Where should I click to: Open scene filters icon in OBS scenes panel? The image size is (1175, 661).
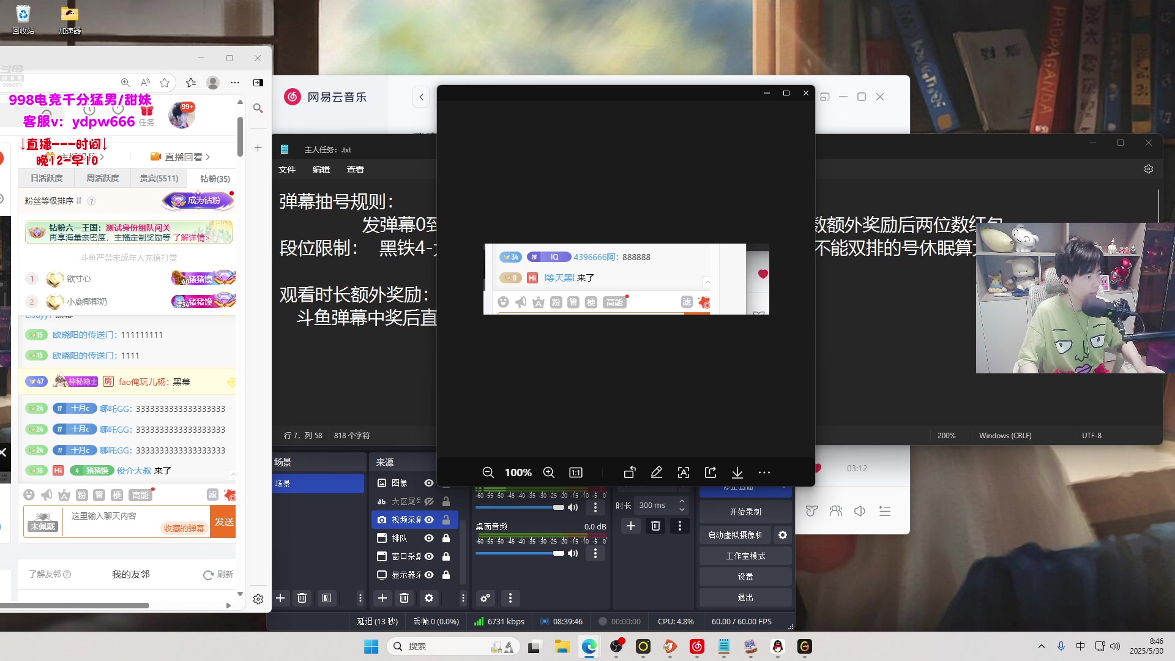[x=327, y=598]
